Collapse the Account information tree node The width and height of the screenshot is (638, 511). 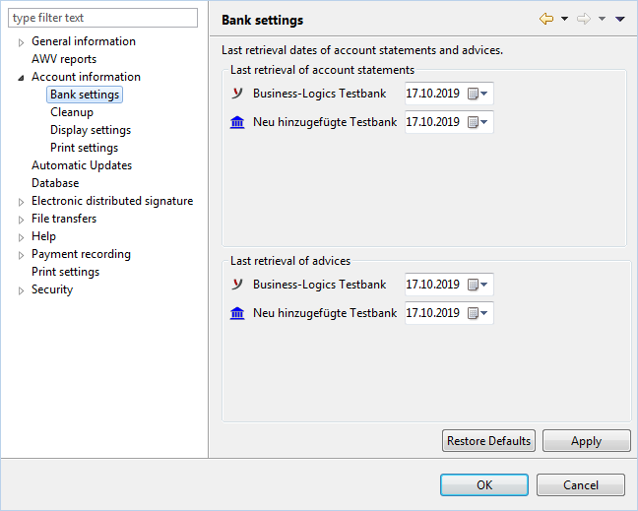21,78
